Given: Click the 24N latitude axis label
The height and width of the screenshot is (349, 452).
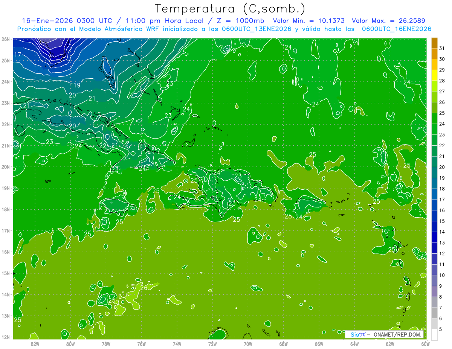Looking at the screenshot, I should point(5,82).
